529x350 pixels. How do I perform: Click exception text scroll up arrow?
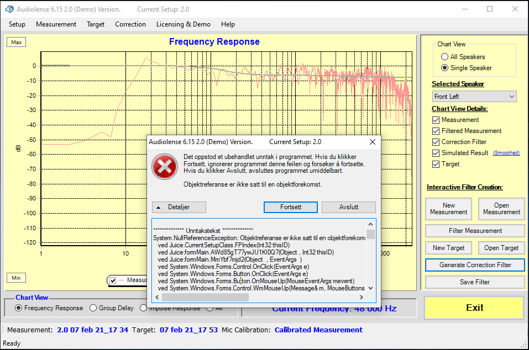(x=370, y=224)
